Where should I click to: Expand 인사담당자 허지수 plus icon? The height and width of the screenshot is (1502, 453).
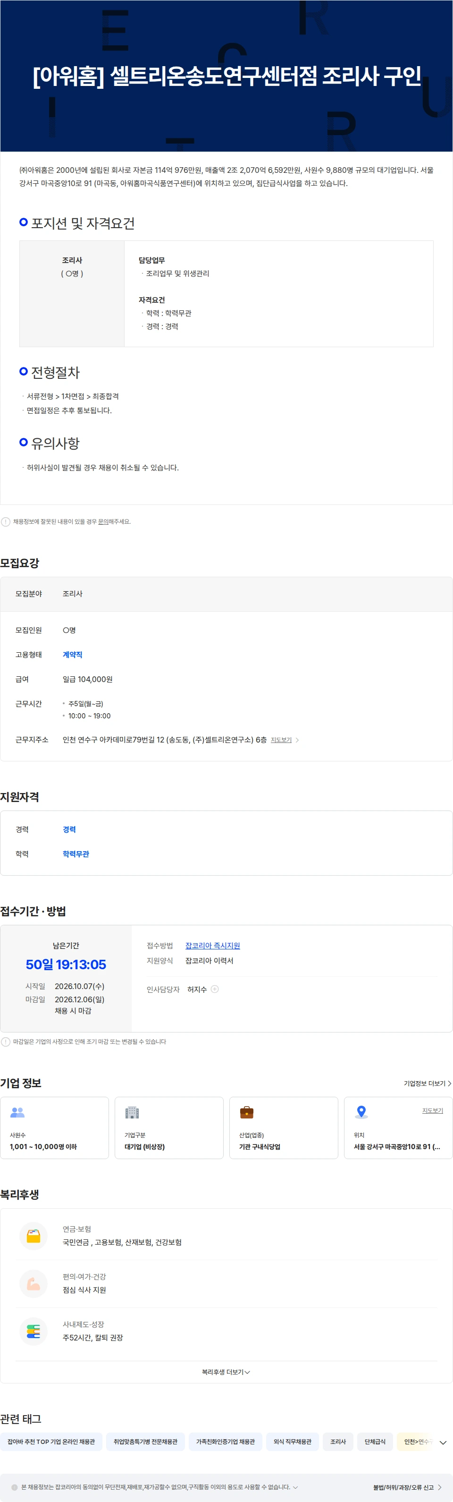pos(215,989)
